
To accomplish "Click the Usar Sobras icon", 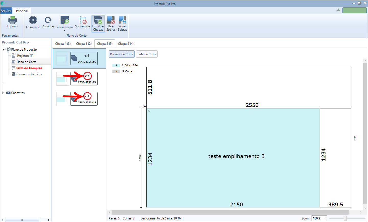I will click(x=111, y=20).
